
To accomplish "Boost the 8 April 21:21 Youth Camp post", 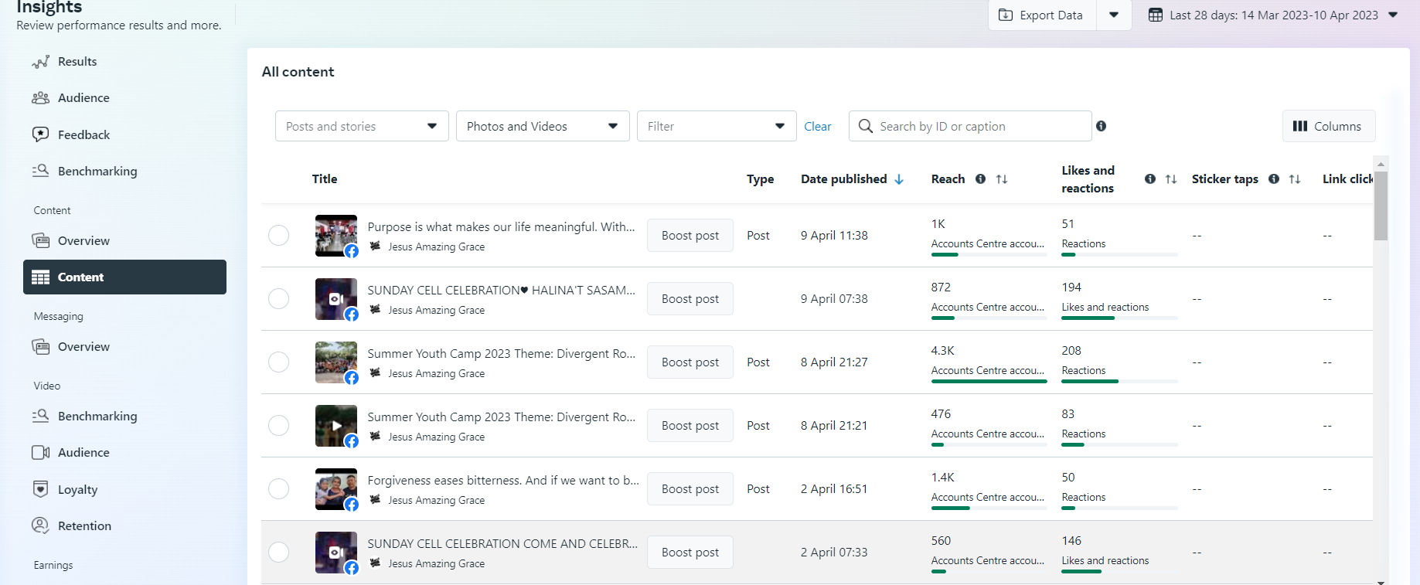I will click(x=690, y=425).
